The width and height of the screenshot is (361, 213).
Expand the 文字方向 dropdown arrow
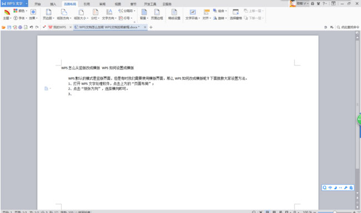(x=116, y=18)
